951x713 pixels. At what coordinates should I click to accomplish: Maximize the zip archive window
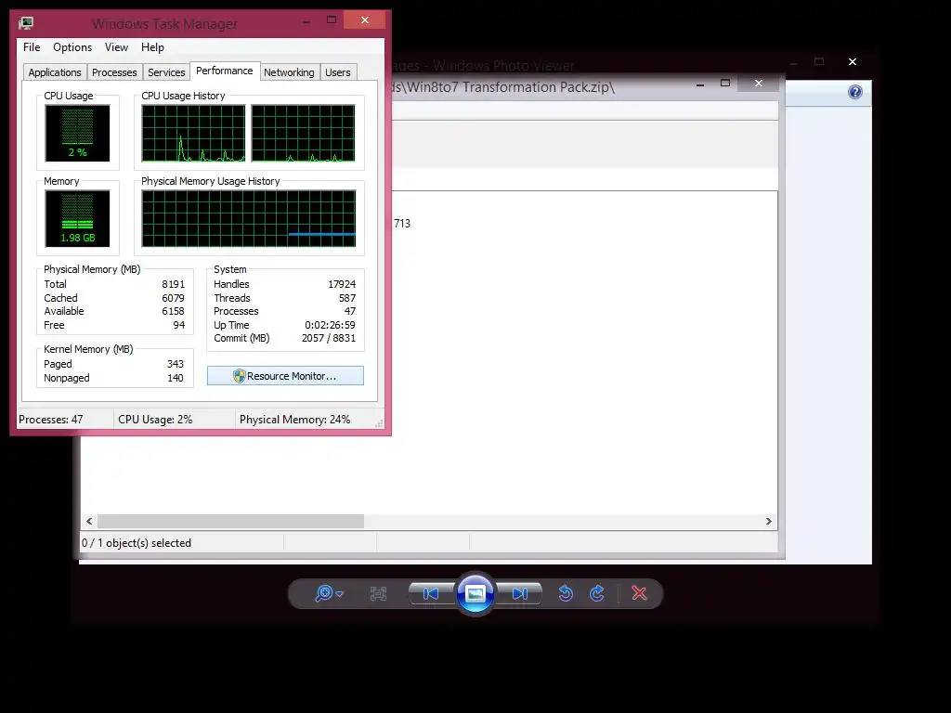tap(724, 83)
